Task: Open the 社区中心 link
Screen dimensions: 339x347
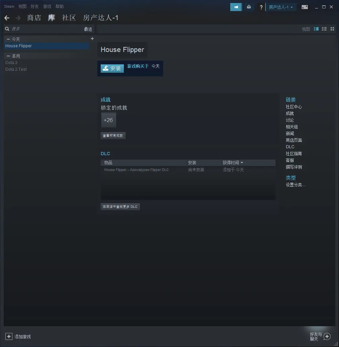Action: click(x=294, y=107)
